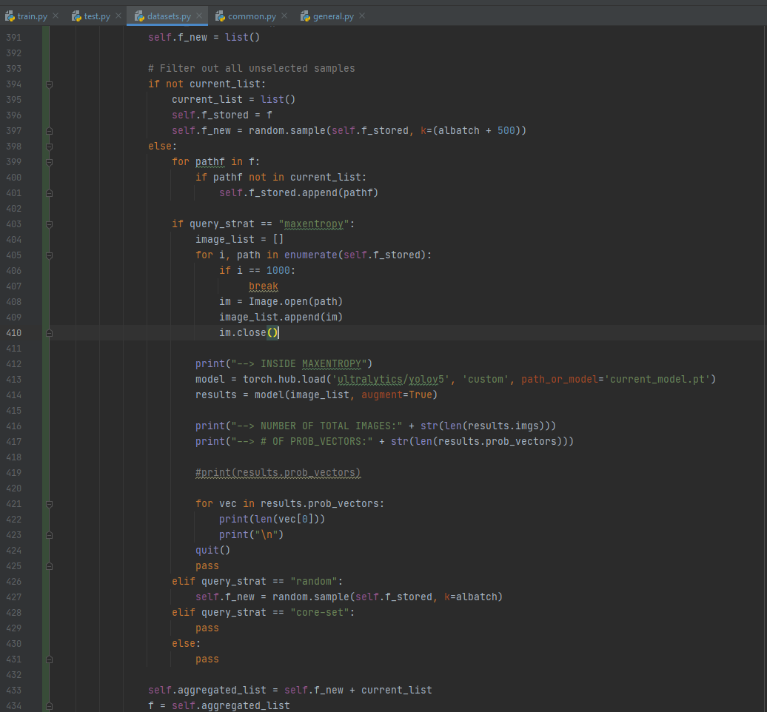This screenshot has height=712, width=767.
Task: Click 'self.f_new = list()' on line 391
Action: point(204,37)
